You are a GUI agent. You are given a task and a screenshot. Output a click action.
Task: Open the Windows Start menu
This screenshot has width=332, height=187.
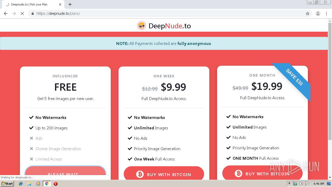[7, 184]
